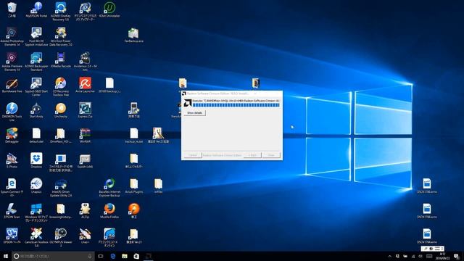Select the AOMEI Backupper Standard icon
464x261 pixels.
pyautogui.click(x=36, y=62)
